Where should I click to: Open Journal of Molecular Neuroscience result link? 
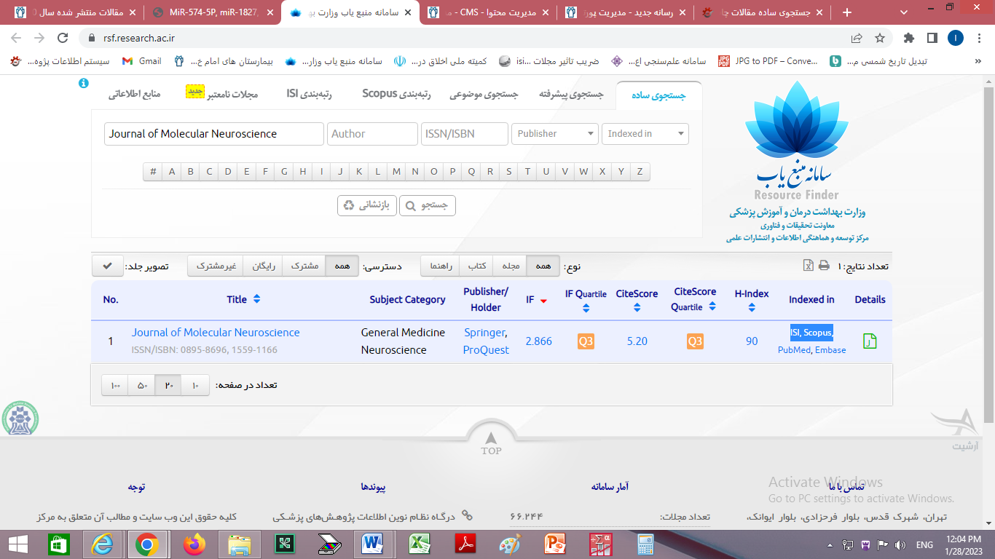[x=216, y=332]
